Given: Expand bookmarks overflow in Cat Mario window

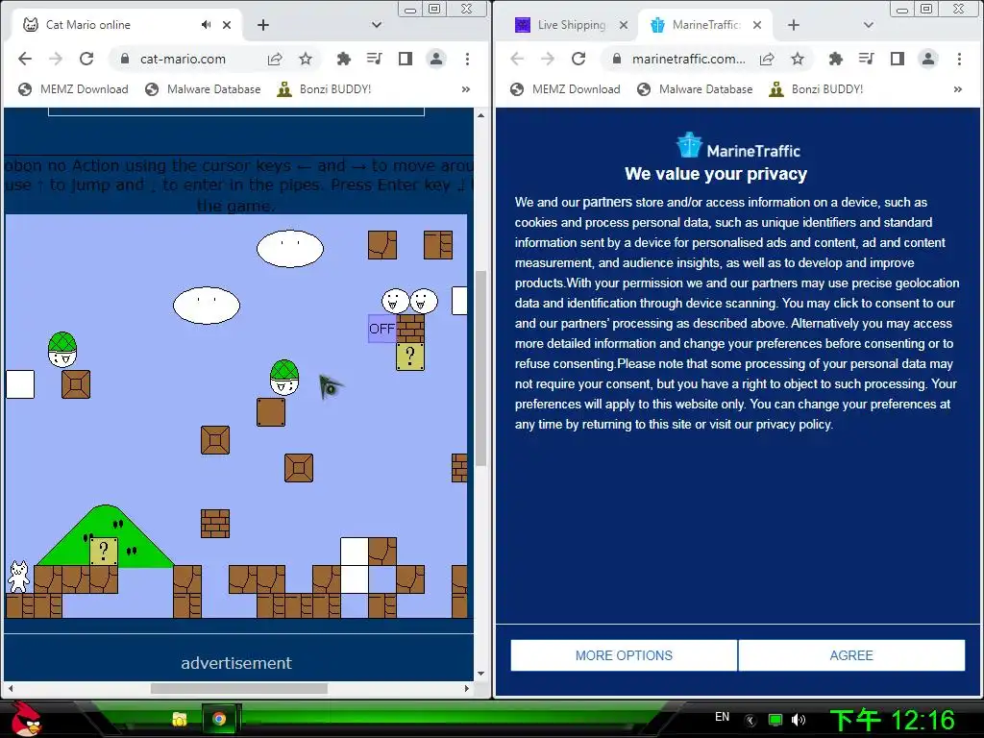Looking at the screenshot, I should pyautogui.click(x=466, y=89).
